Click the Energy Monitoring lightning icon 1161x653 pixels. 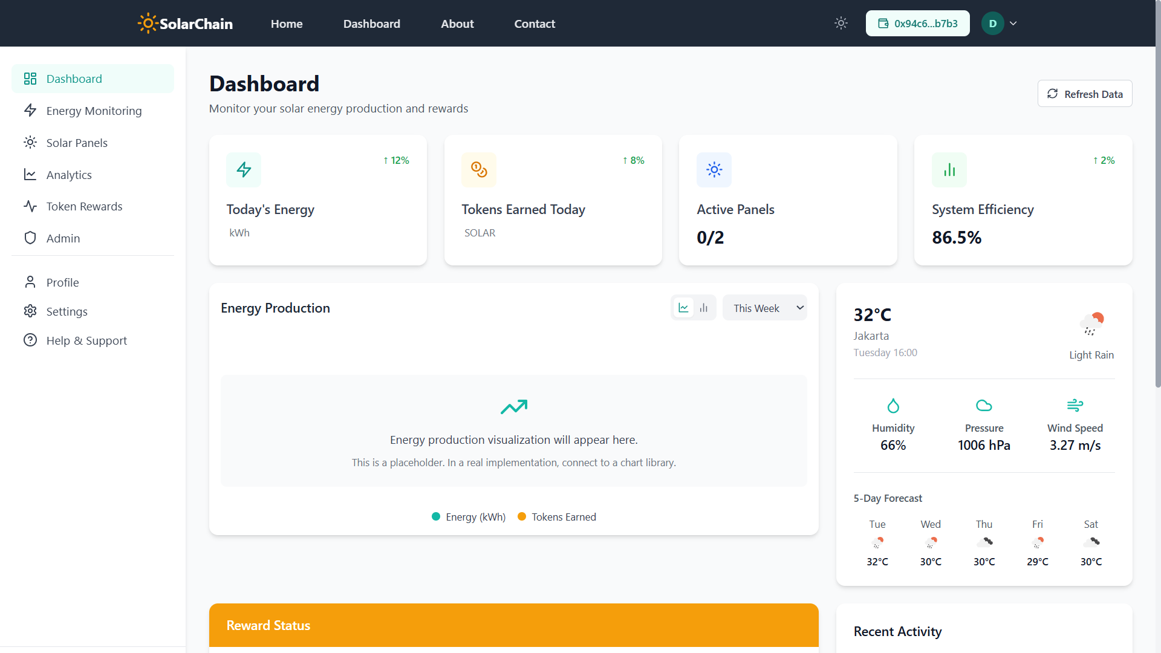pyautogui.click(x=30, y=111)
